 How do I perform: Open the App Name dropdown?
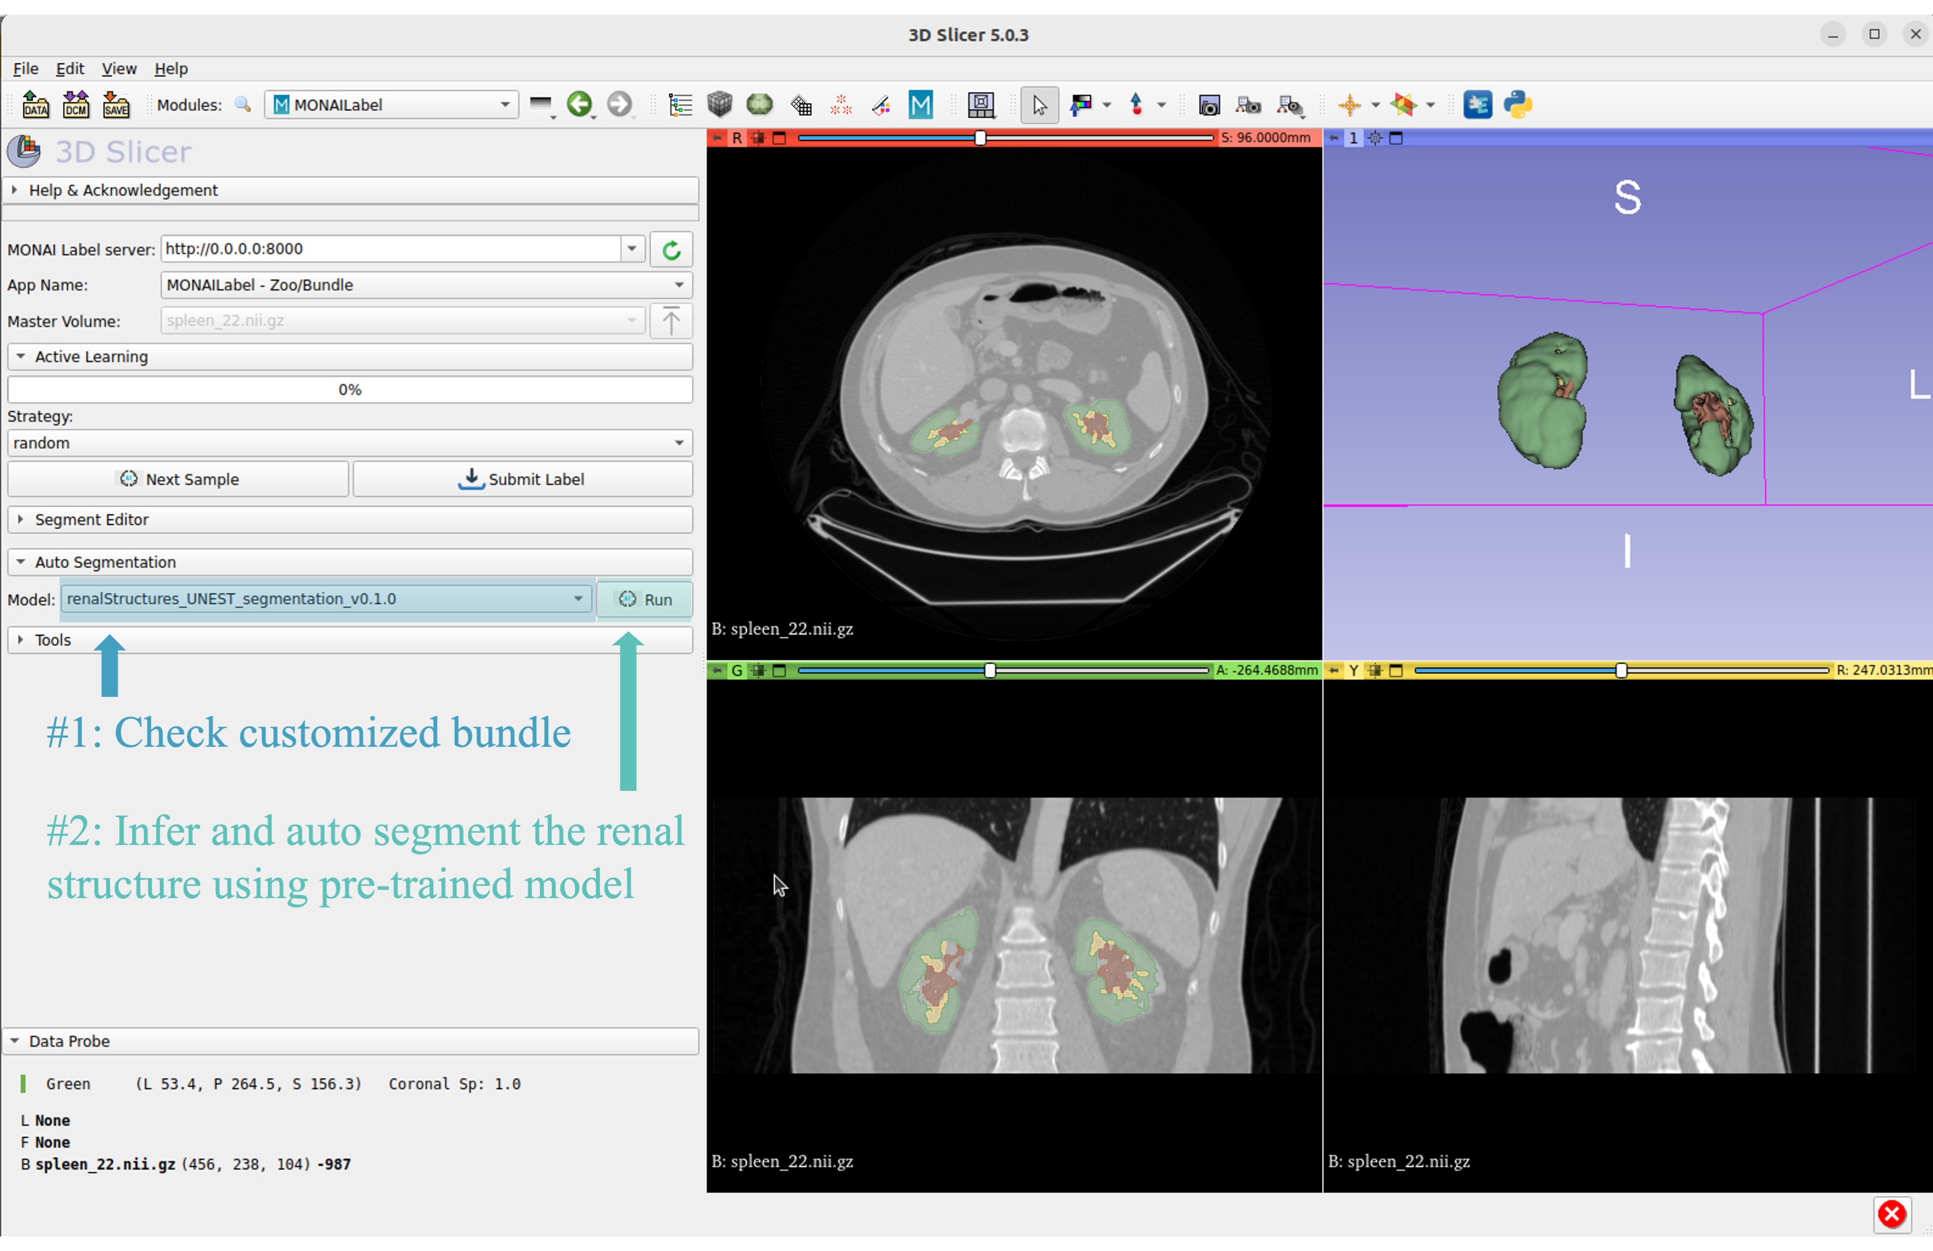[x=426, y=285]
